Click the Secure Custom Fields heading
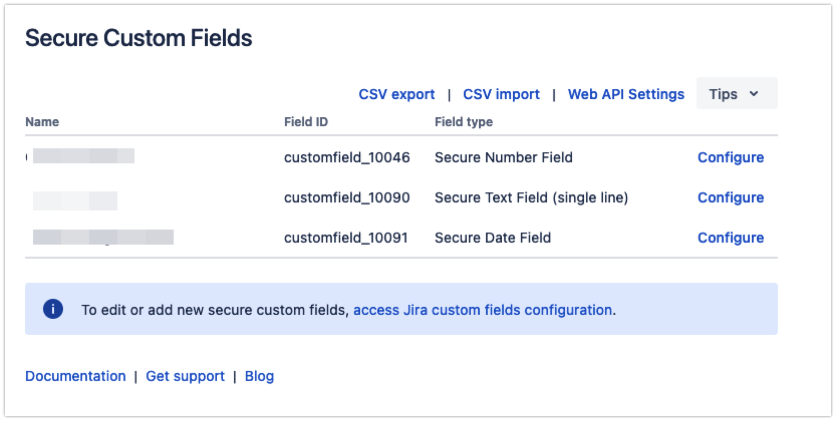836x421 pixels. pyautogui.click(x=138, y=38)
